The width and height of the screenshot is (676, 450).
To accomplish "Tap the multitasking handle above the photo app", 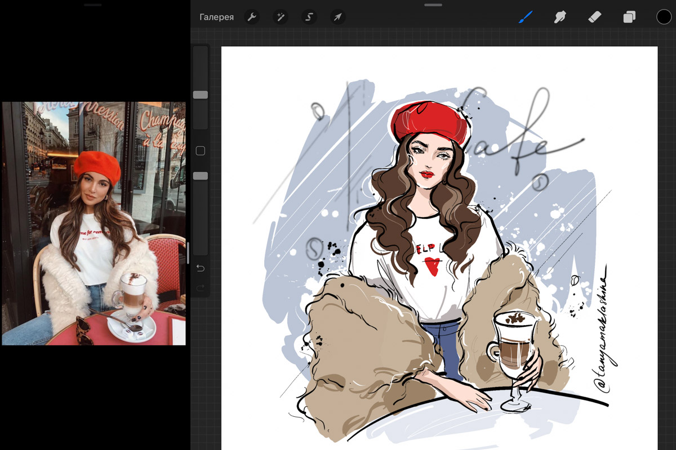I will (93, 4).
